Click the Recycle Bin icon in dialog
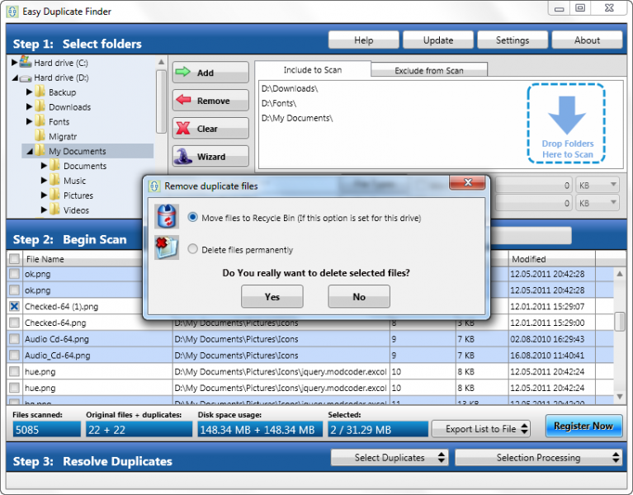Viewport: 633px width, 495px height. (167, 216)
